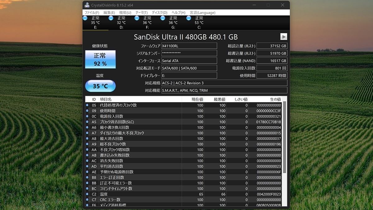The width and height of the screenshot is (373, 210).
Task: Click the status orb for row BB 訂正不可能エラー数
Action: coord(87,183)
